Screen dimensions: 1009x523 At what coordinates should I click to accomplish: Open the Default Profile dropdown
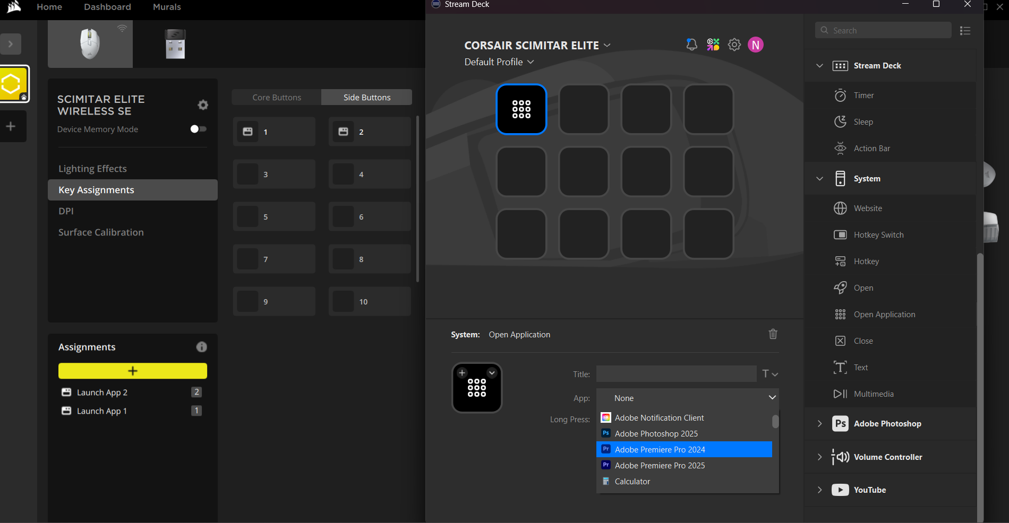499,62
